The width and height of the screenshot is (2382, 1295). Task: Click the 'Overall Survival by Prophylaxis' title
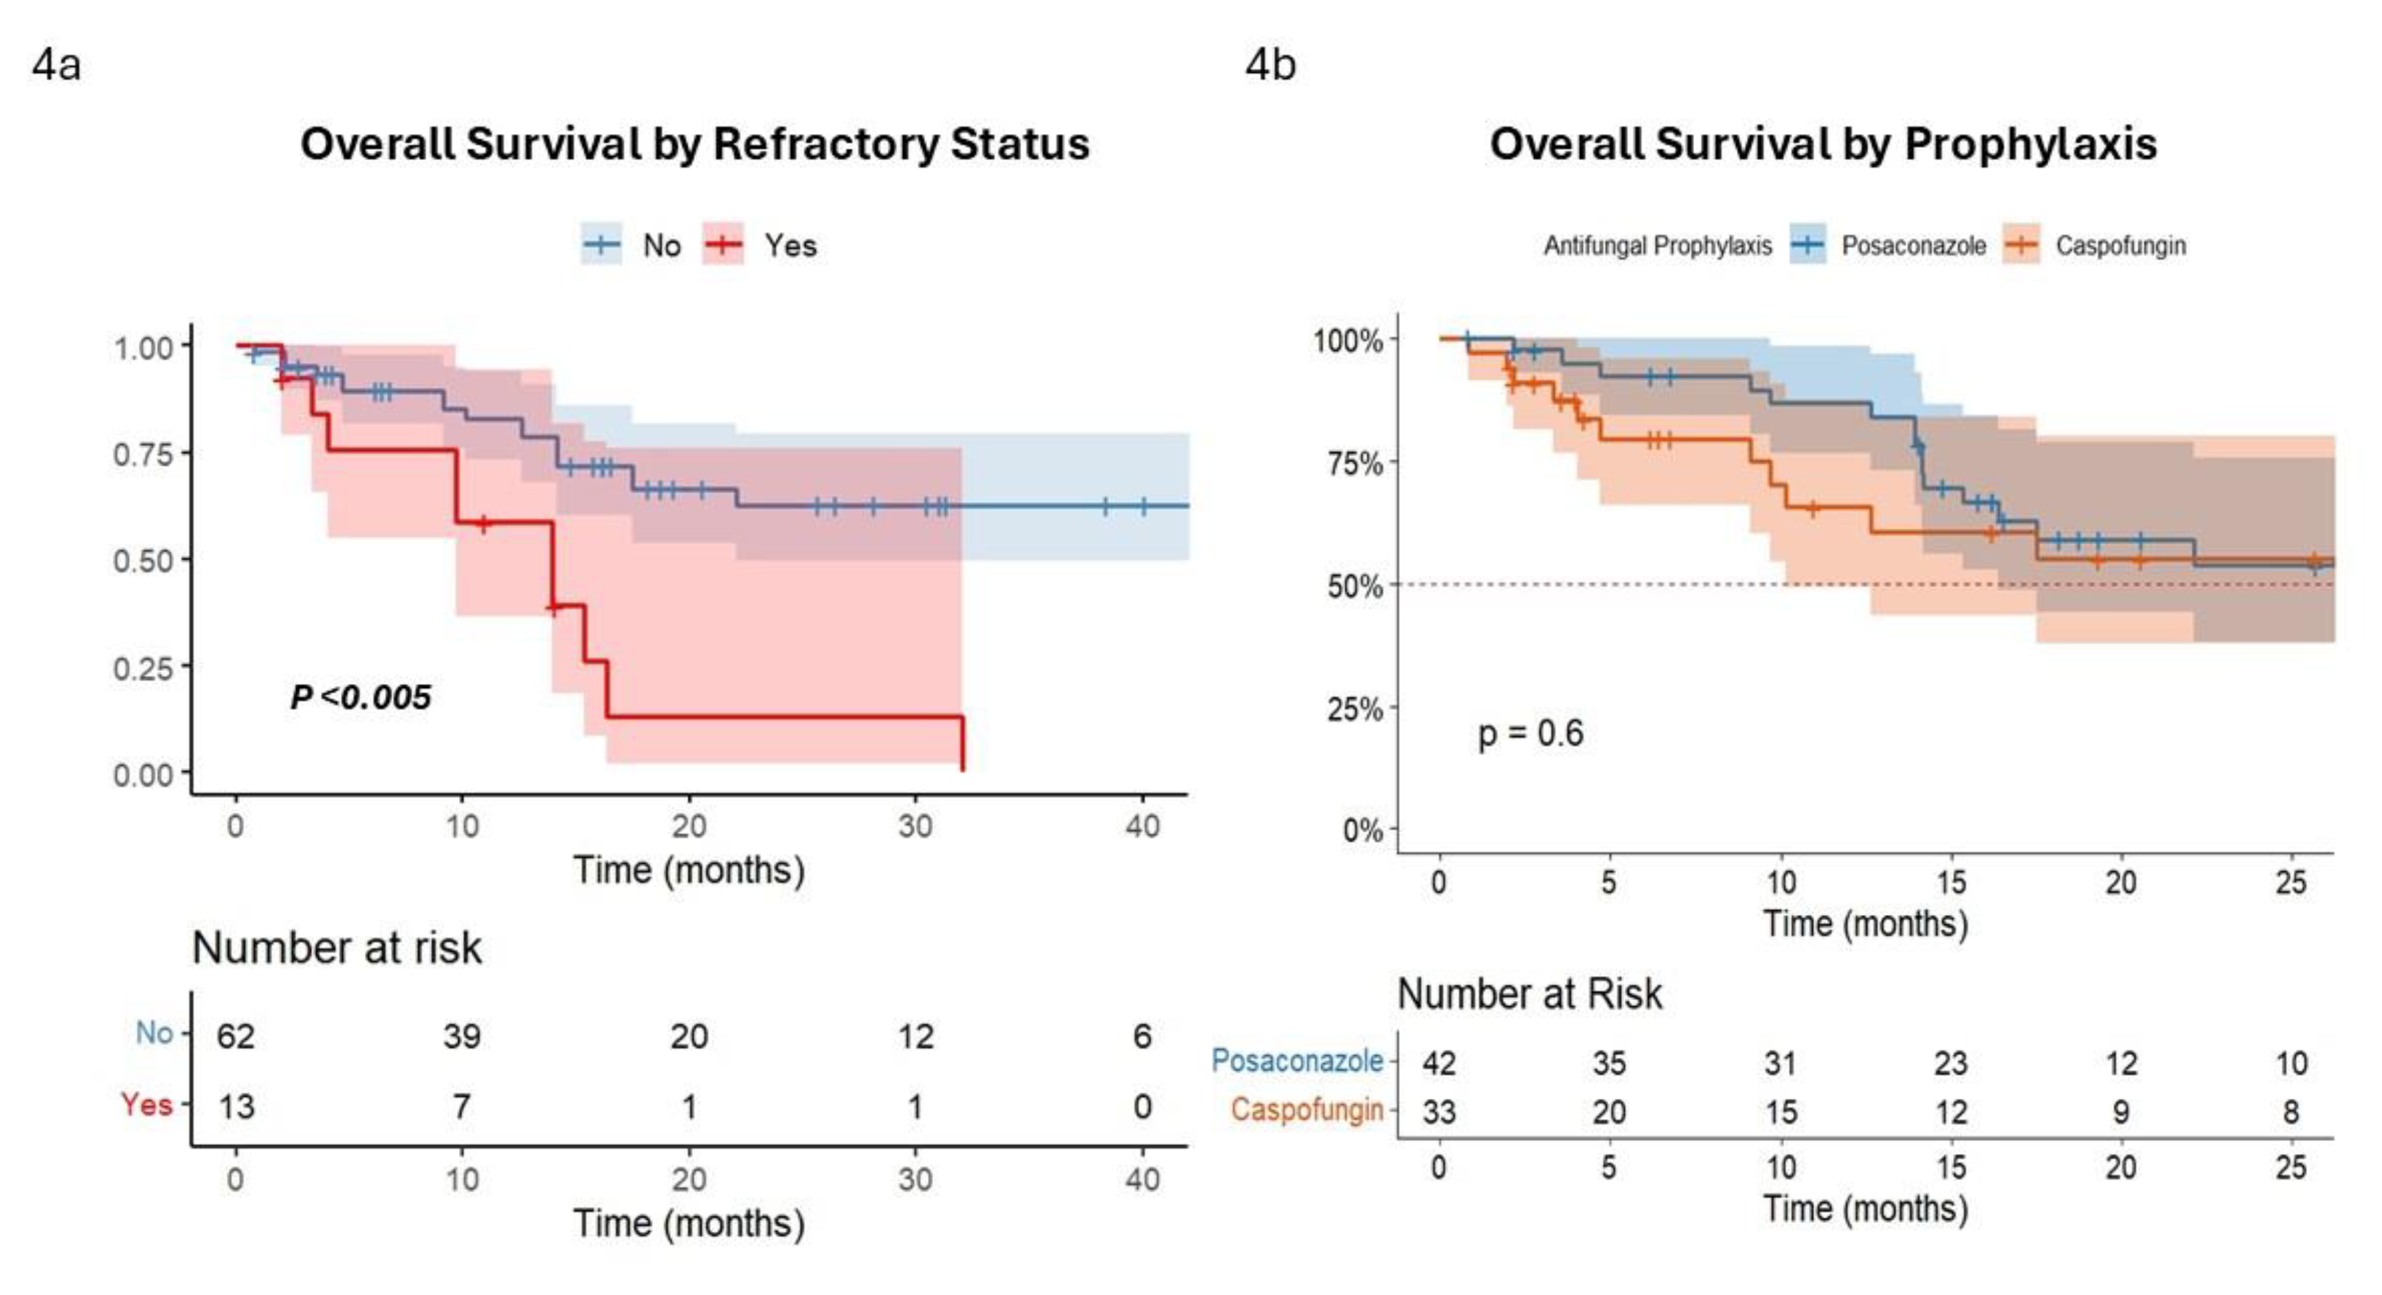pyautogui.click(x=1823, y=144)
